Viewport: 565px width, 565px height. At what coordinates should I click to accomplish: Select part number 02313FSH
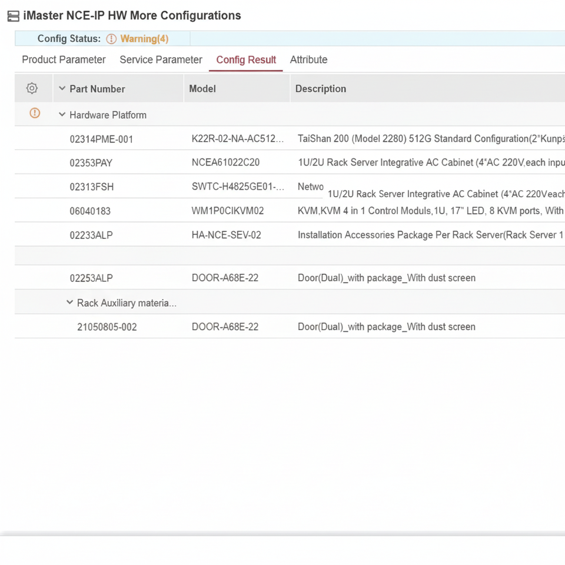click(92, 187)
